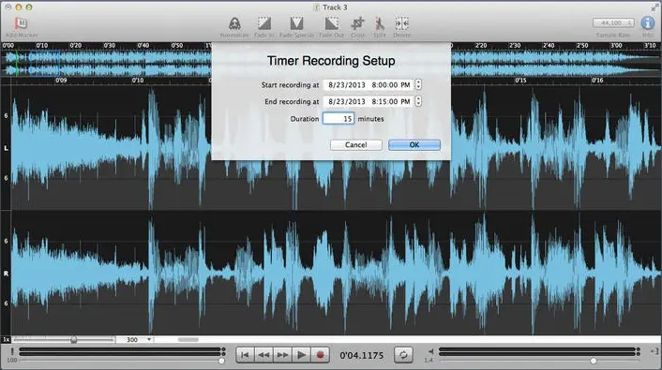The height and width of the screenshot is (370, 662).
Task: Click the L channel label
Action: (x=6, y=148)
